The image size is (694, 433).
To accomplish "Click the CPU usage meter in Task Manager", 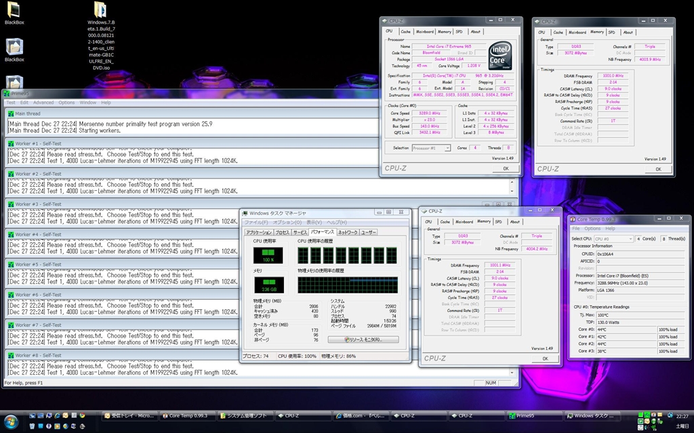I will point(268,255).
